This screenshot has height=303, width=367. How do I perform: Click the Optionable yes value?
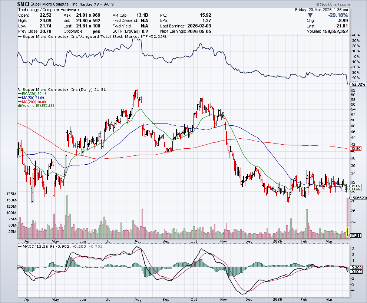coord(96,31)
